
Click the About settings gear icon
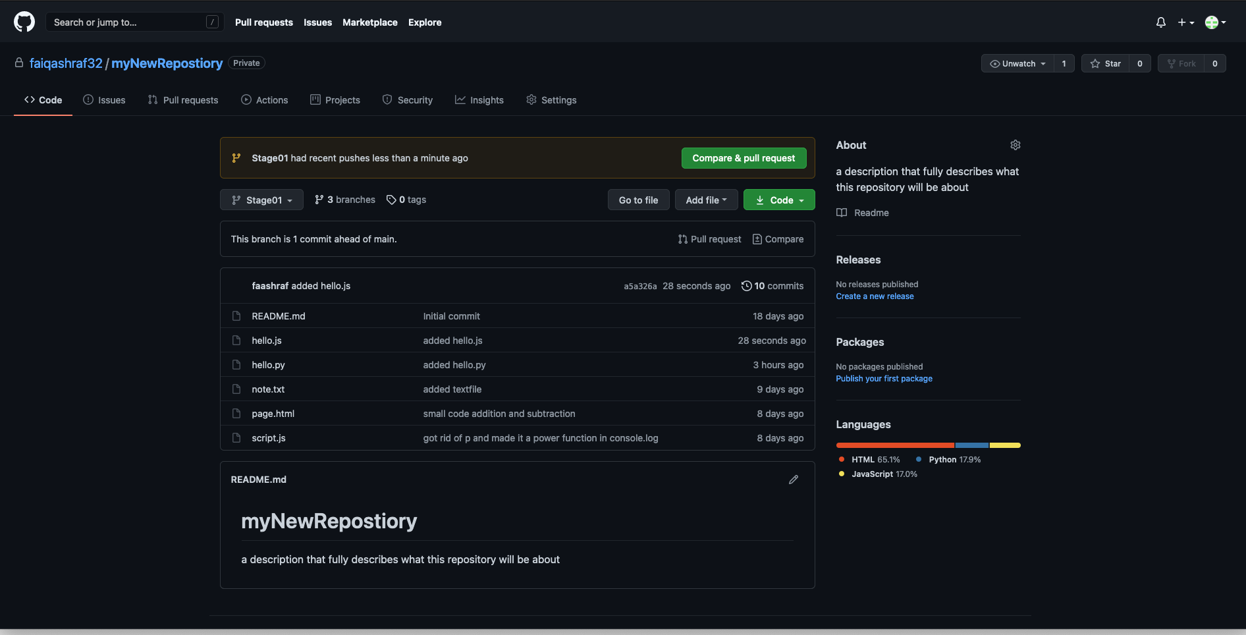(1016, 145)
